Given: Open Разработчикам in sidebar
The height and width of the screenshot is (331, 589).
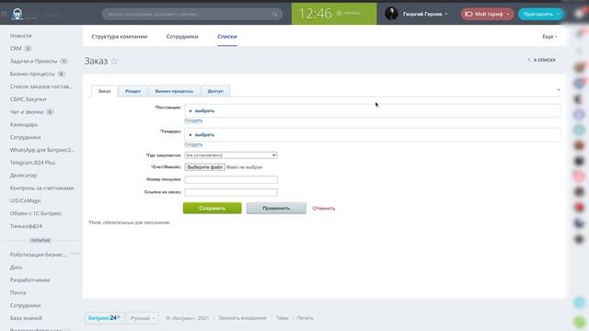Looking at the screenshot, I should 29,280.
